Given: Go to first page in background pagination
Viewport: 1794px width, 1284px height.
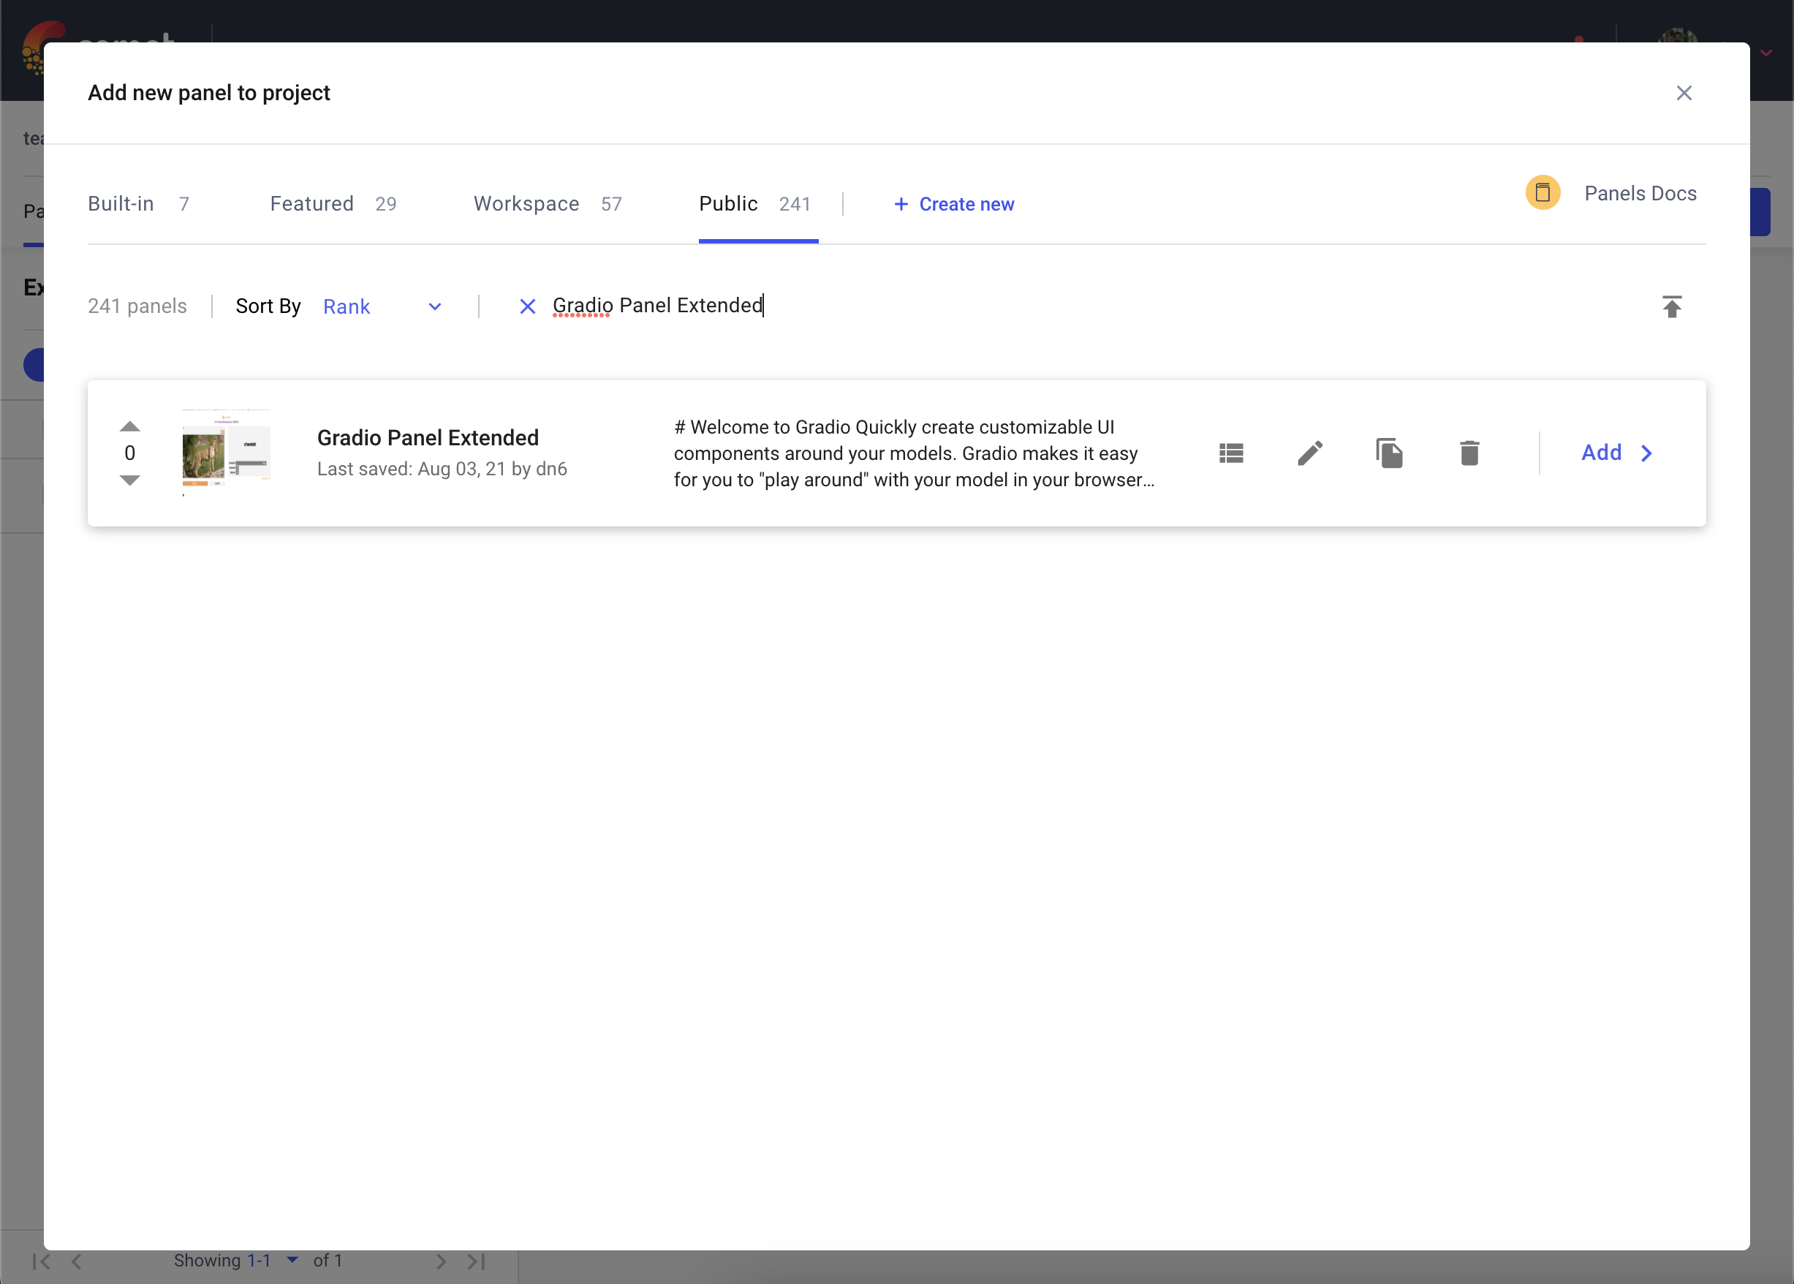Looking at the screenshot, I should 42,1261.
